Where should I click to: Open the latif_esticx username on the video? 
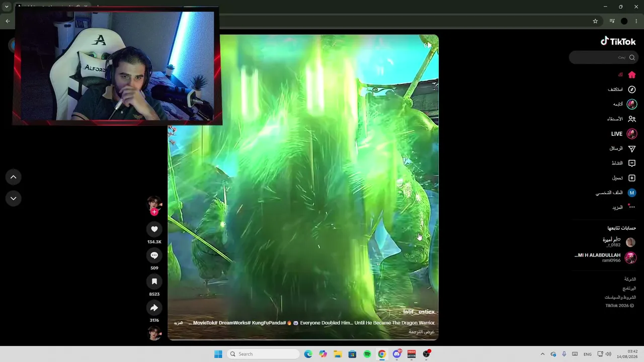point(419,312)
